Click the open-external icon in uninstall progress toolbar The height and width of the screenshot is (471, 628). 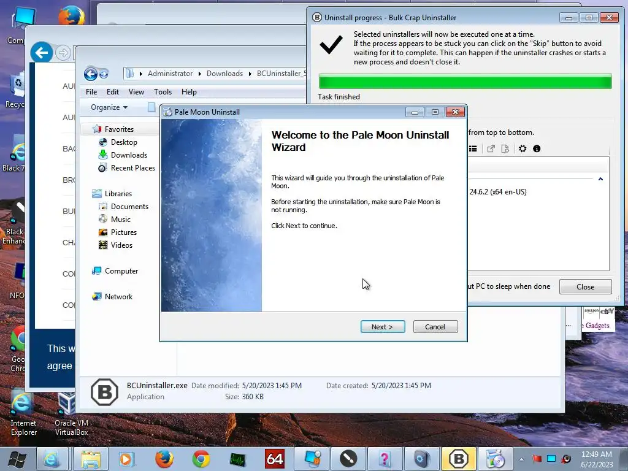(x=491, y=148)
